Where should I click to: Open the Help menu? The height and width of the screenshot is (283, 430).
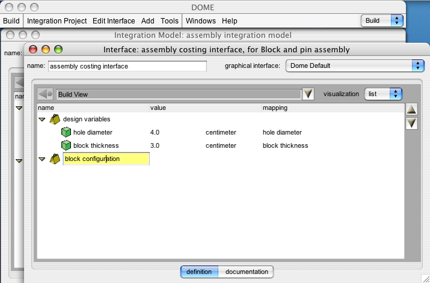pos(230,21)
